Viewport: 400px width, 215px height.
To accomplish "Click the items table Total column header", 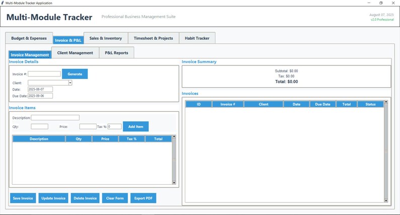I will click(158, 139).
